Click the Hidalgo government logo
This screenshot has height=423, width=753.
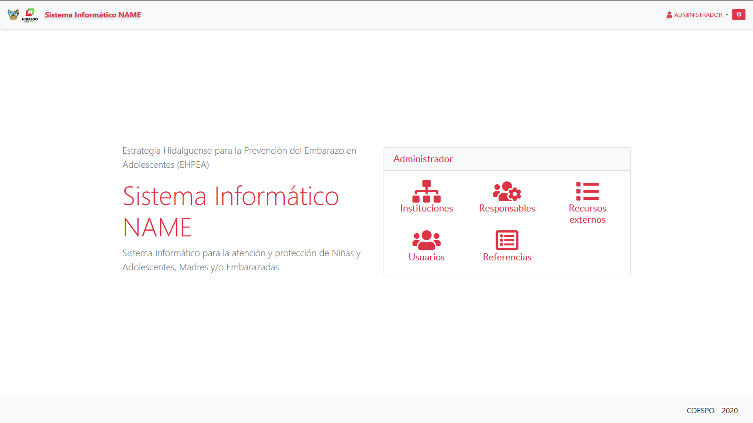pyautogui.click(x=30, y=15)
